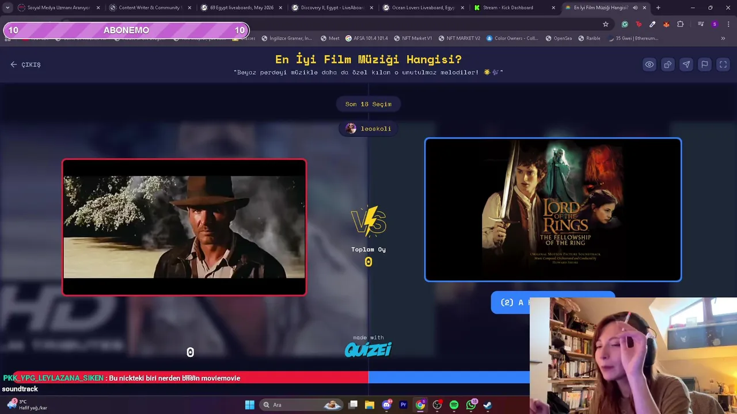
Task: Open Color Owners bookmark
Action: point(512,39)
